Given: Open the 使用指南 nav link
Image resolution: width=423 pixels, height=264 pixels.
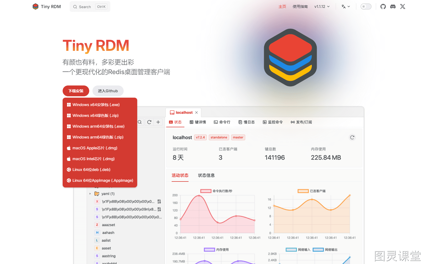Looking at the screenshot, I should tap(300, 6).
